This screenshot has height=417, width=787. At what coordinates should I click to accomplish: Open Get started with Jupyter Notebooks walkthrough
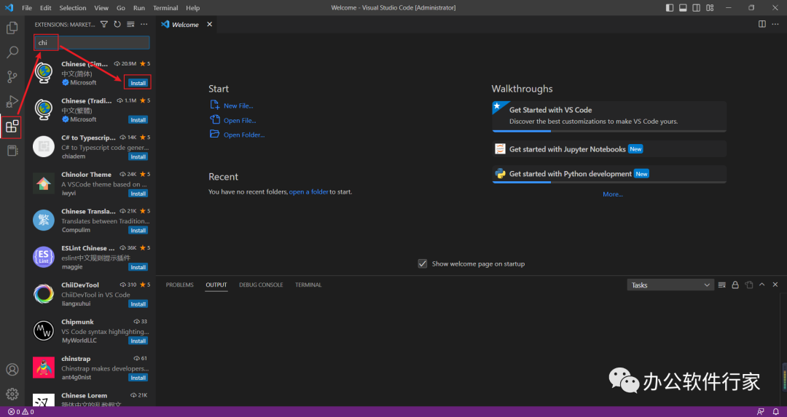609,149
